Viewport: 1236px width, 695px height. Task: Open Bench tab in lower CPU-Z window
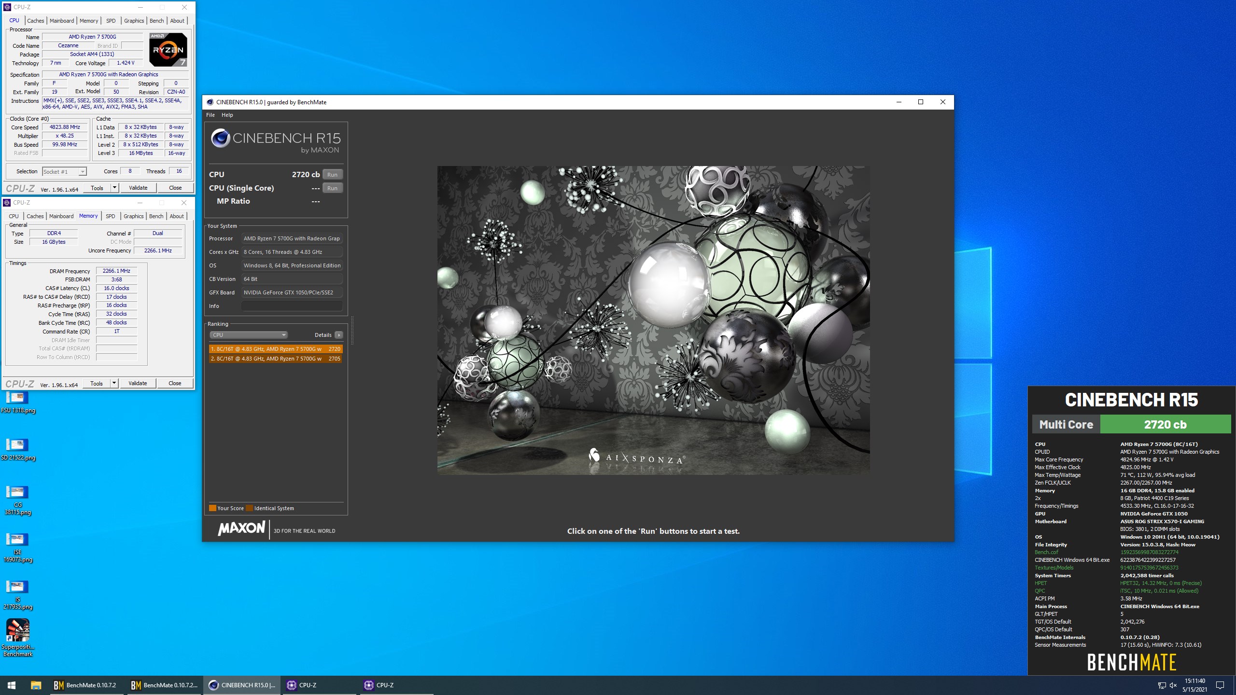(156, 216)
